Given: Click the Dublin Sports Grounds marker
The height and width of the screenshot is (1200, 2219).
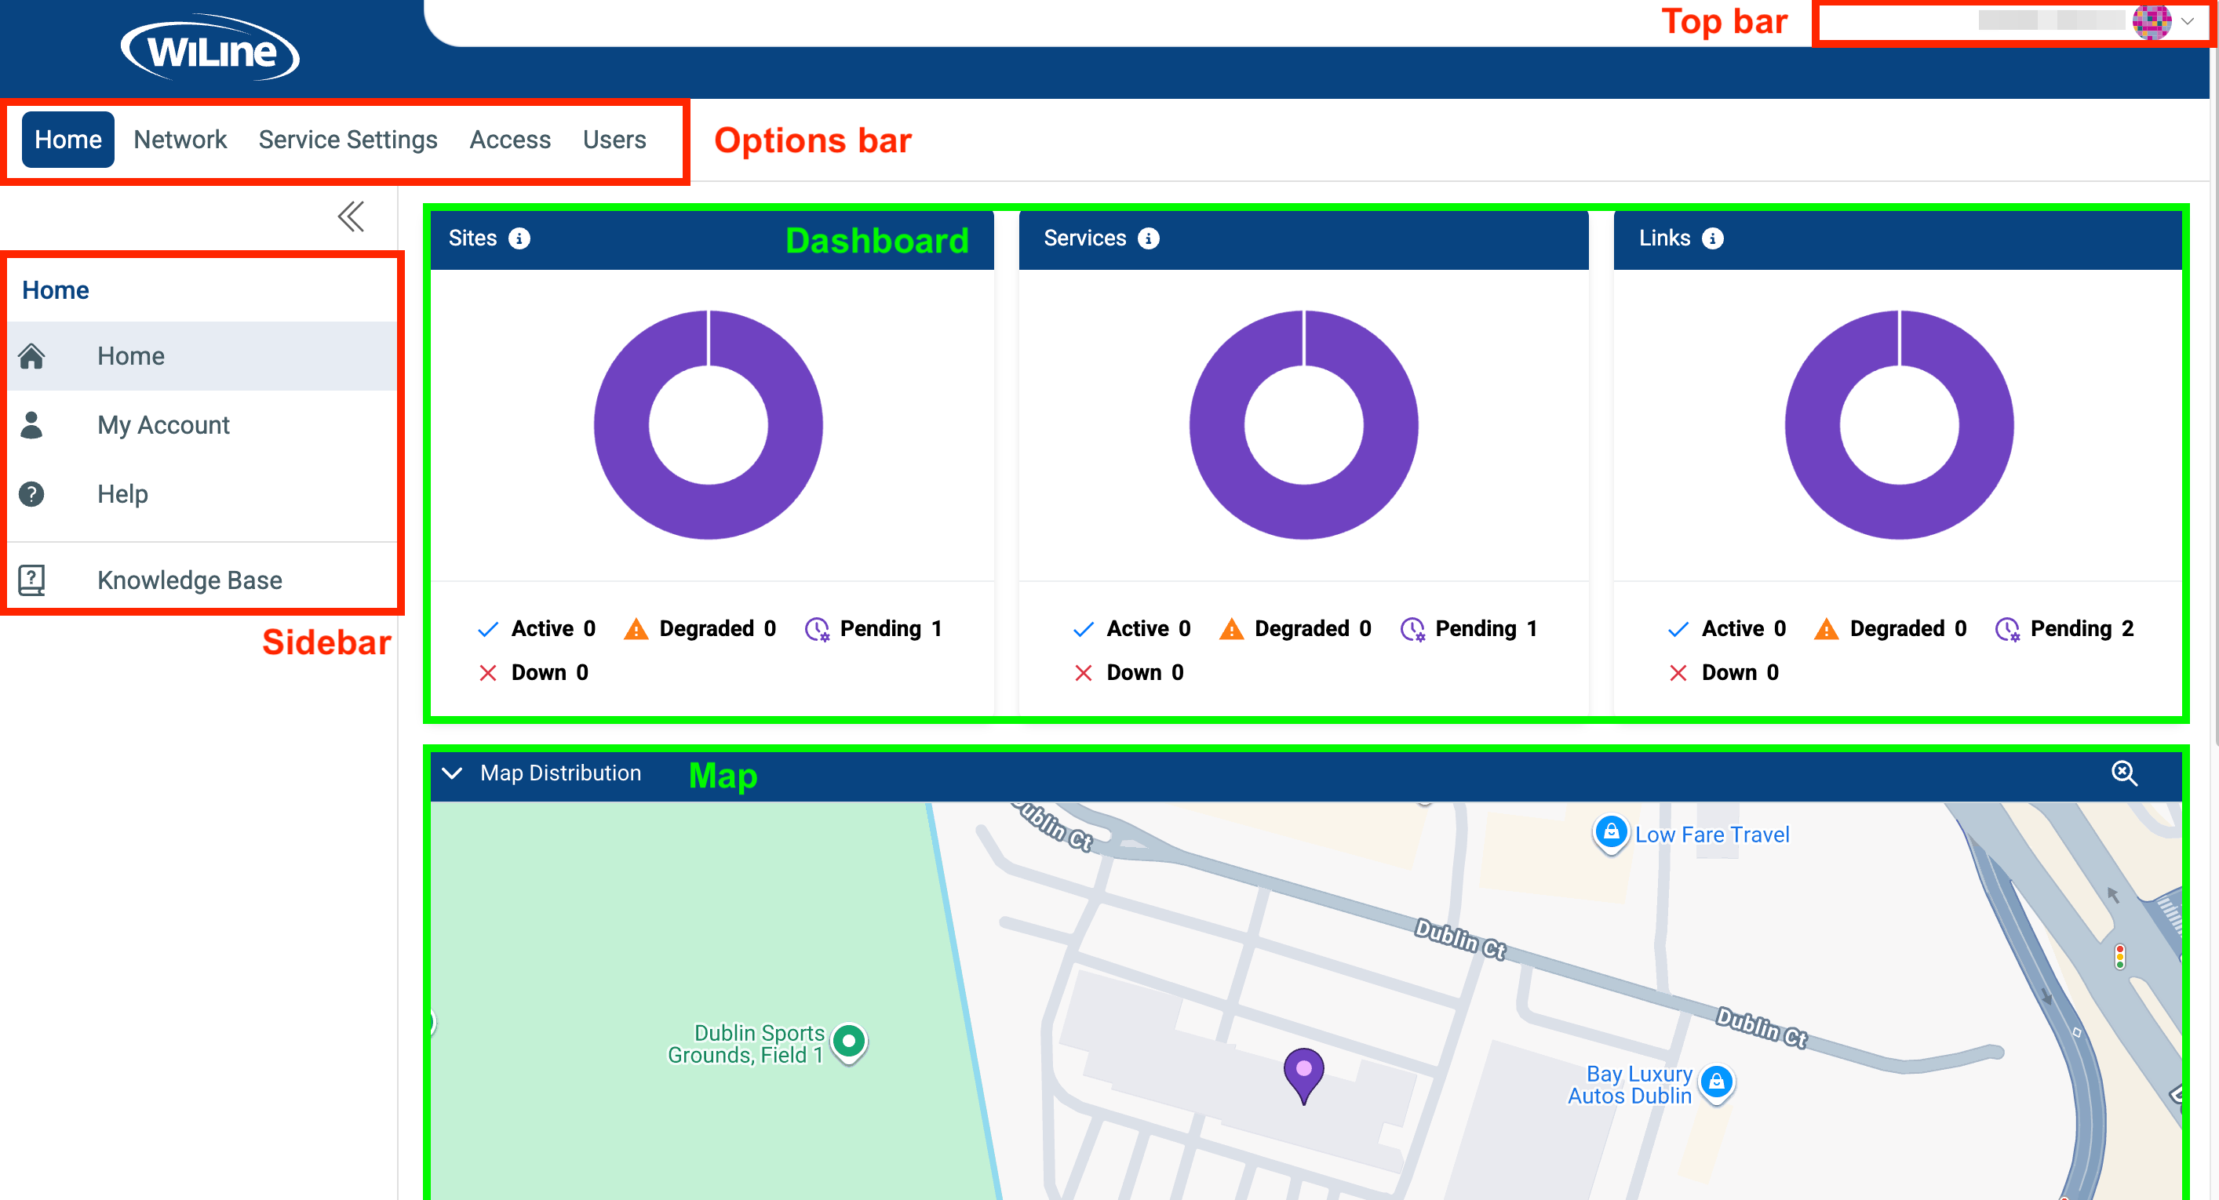Looking at the screenshot, I should pos(849,1042).
